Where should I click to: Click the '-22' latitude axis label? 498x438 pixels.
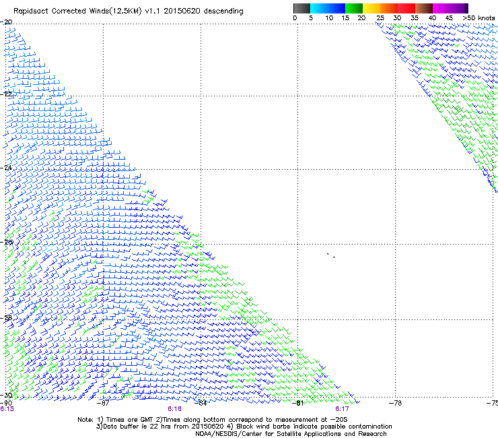tap(6, 94)
